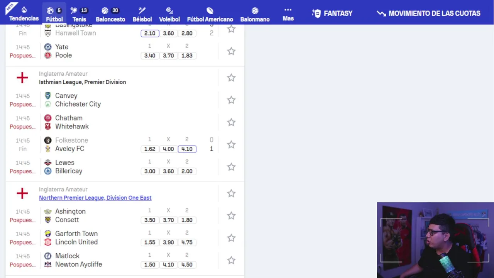This screenshot has width=494, height=278.
Task: Favorite the Lewes vs Billericay match
Action: coord(231,167)
